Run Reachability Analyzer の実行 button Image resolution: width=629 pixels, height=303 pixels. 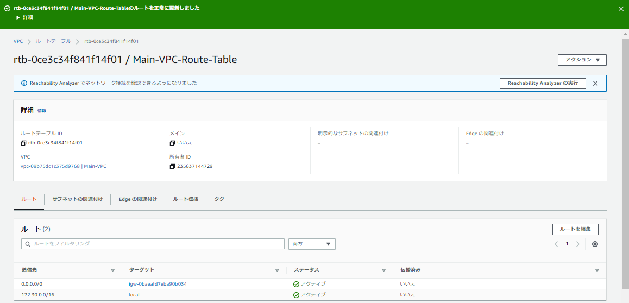542,83
